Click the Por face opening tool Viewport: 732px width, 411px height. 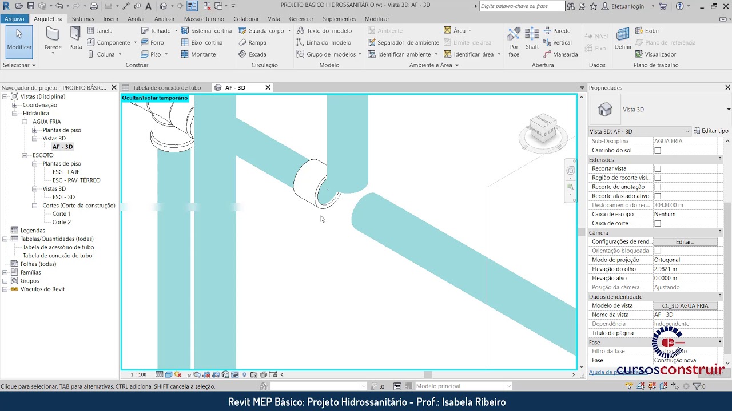point(514,42)
